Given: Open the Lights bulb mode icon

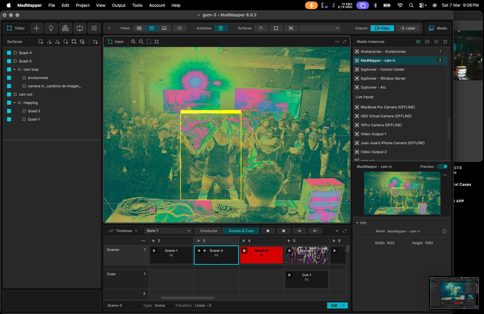Looking at the screenshot, I should [x=51, y=28].
